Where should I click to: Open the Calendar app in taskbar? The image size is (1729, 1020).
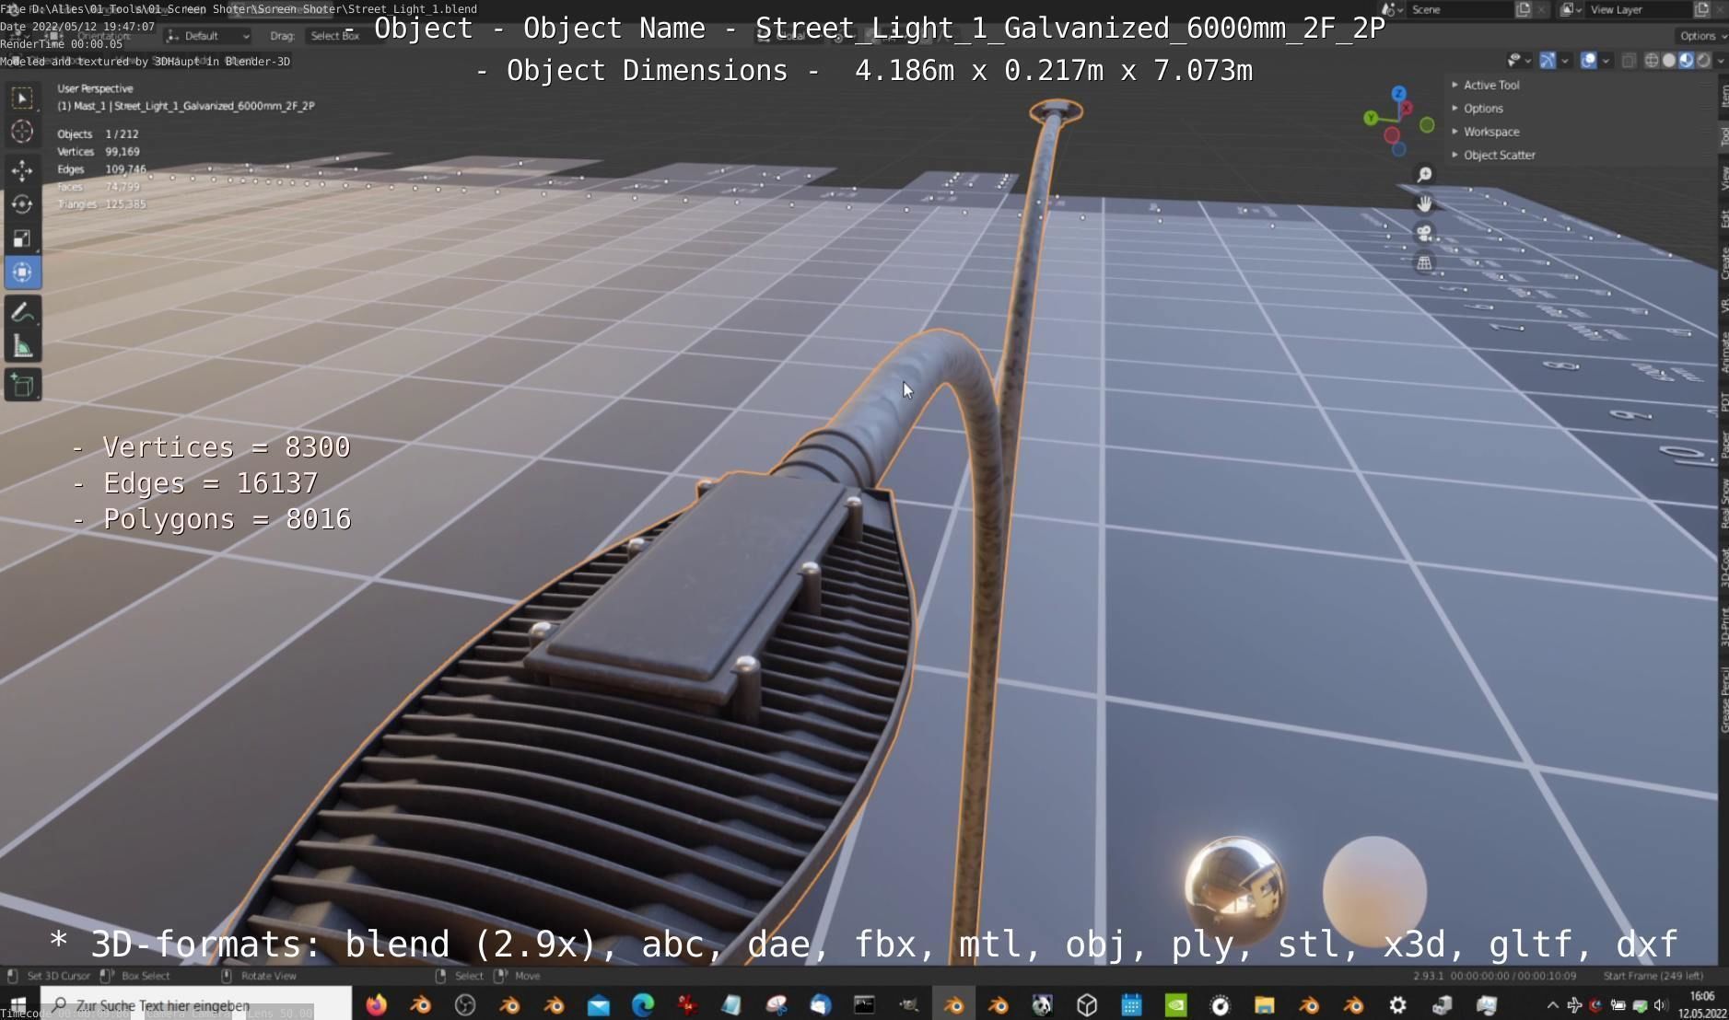[x=1131, y=1004]
